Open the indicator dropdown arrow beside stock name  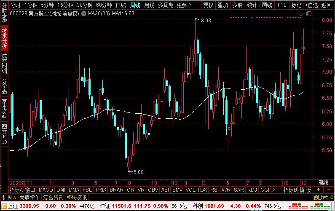[84, 13]
